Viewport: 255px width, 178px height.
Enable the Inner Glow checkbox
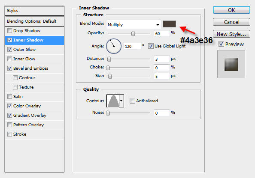10,59
